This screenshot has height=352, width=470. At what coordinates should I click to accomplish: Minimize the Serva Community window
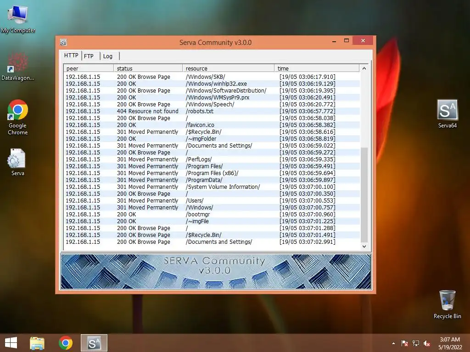pos(334,41)
